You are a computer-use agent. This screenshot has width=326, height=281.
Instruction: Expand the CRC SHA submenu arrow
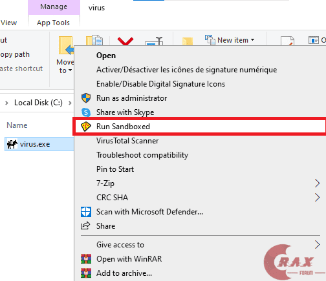click(317, 198)
